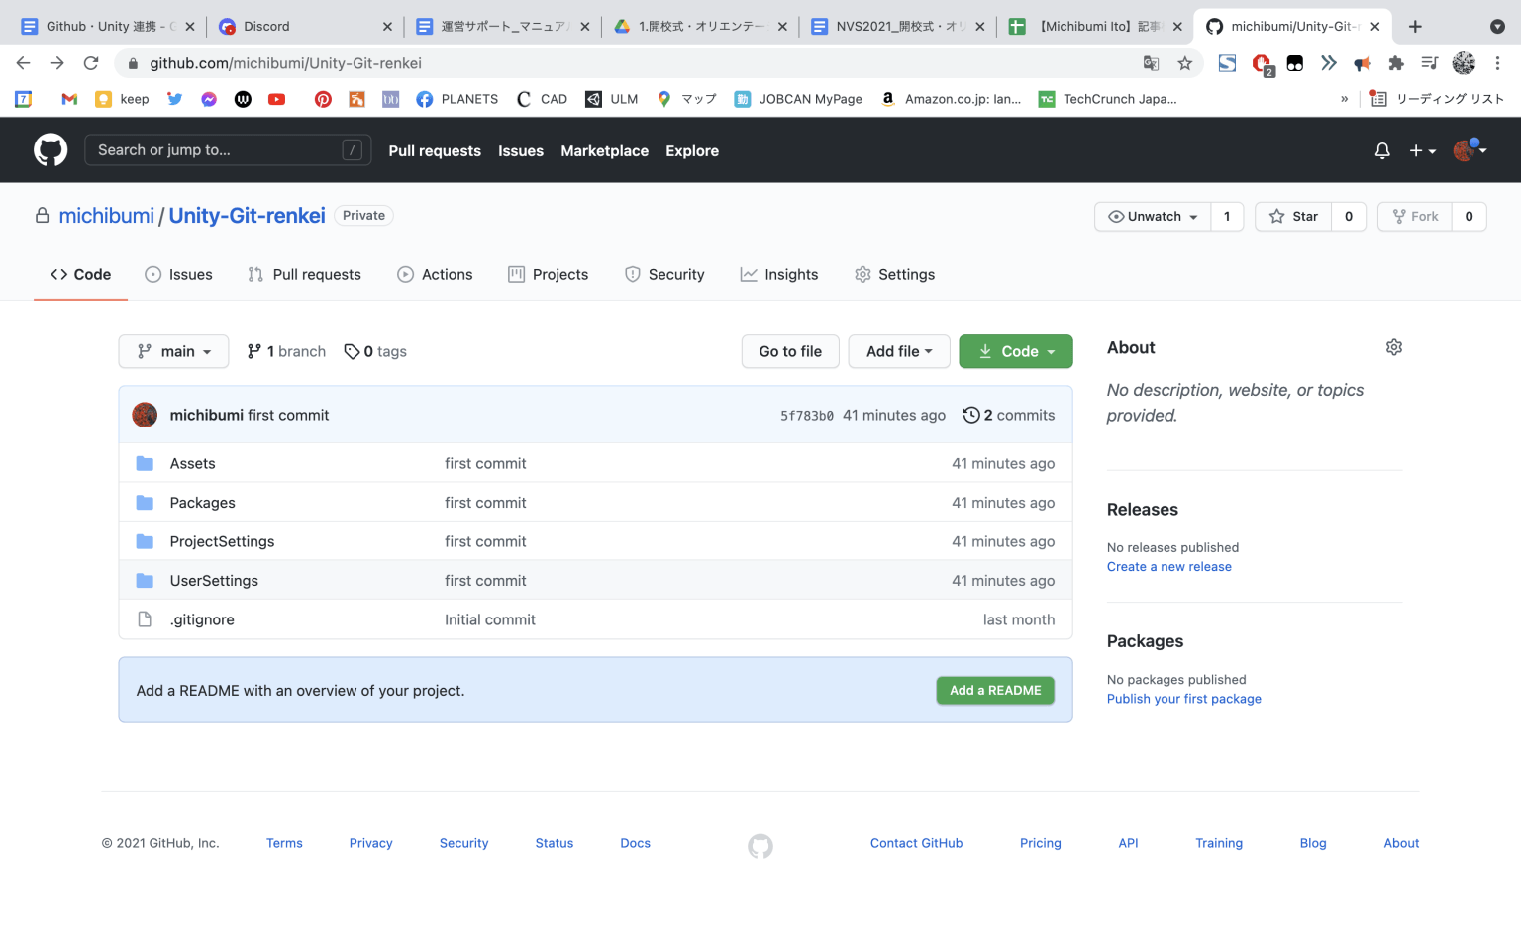Open the green Code download dropdown
1521x950 pixels.
(x=1015, y=351)
